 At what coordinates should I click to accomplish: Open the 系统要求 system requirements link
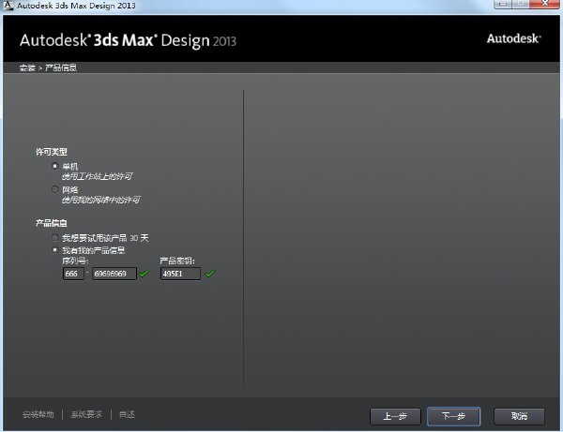click(86, 415)
